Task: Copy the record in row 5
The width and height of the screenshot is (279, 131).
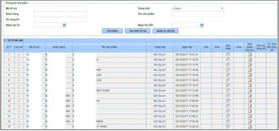Action: pos(228,75)
